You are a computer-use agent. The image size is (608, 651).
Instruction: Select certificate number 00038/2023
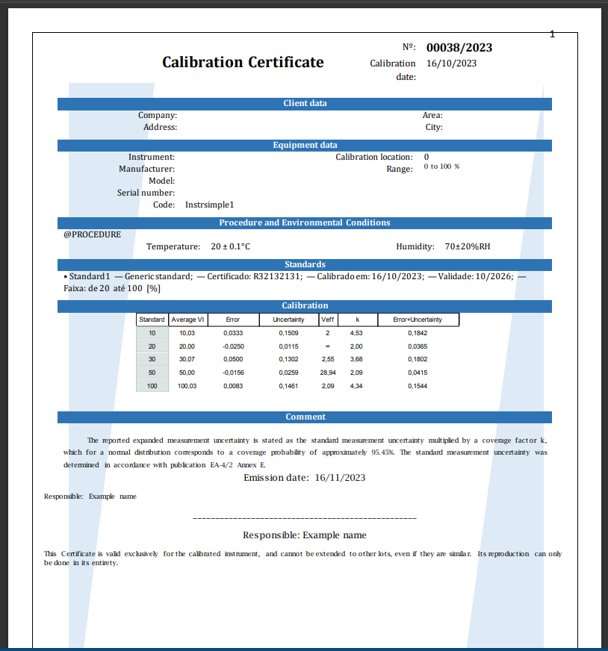tap(459, 48)
